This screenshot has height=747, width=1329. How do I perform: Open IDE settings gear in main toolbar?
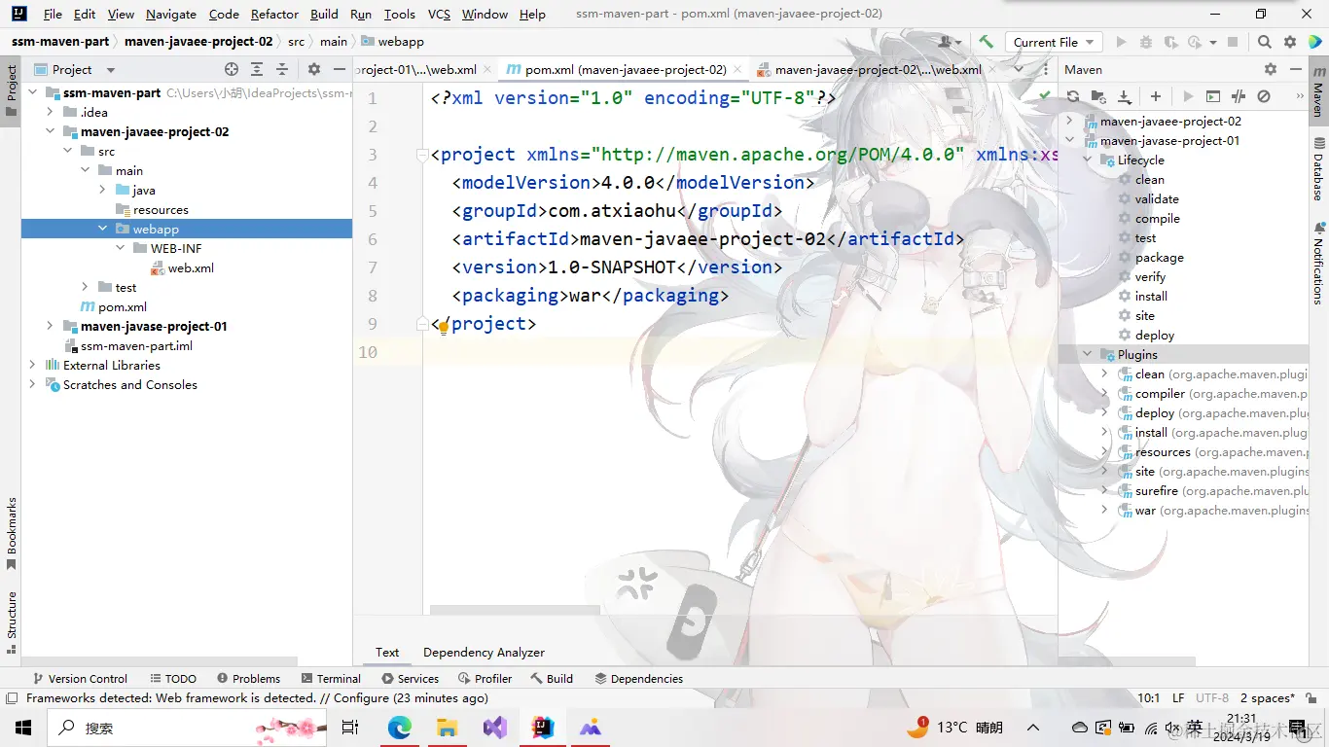tap(1290, 42)
